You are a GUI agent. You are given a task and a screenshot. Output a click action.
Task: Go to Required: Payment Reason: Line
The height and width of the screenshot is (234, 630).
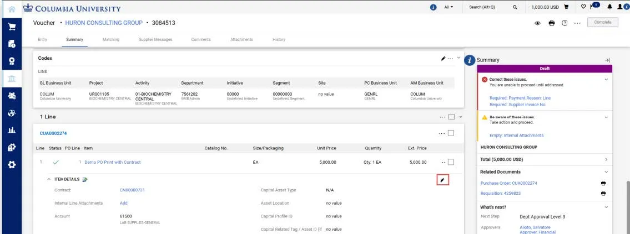[520, 98]
